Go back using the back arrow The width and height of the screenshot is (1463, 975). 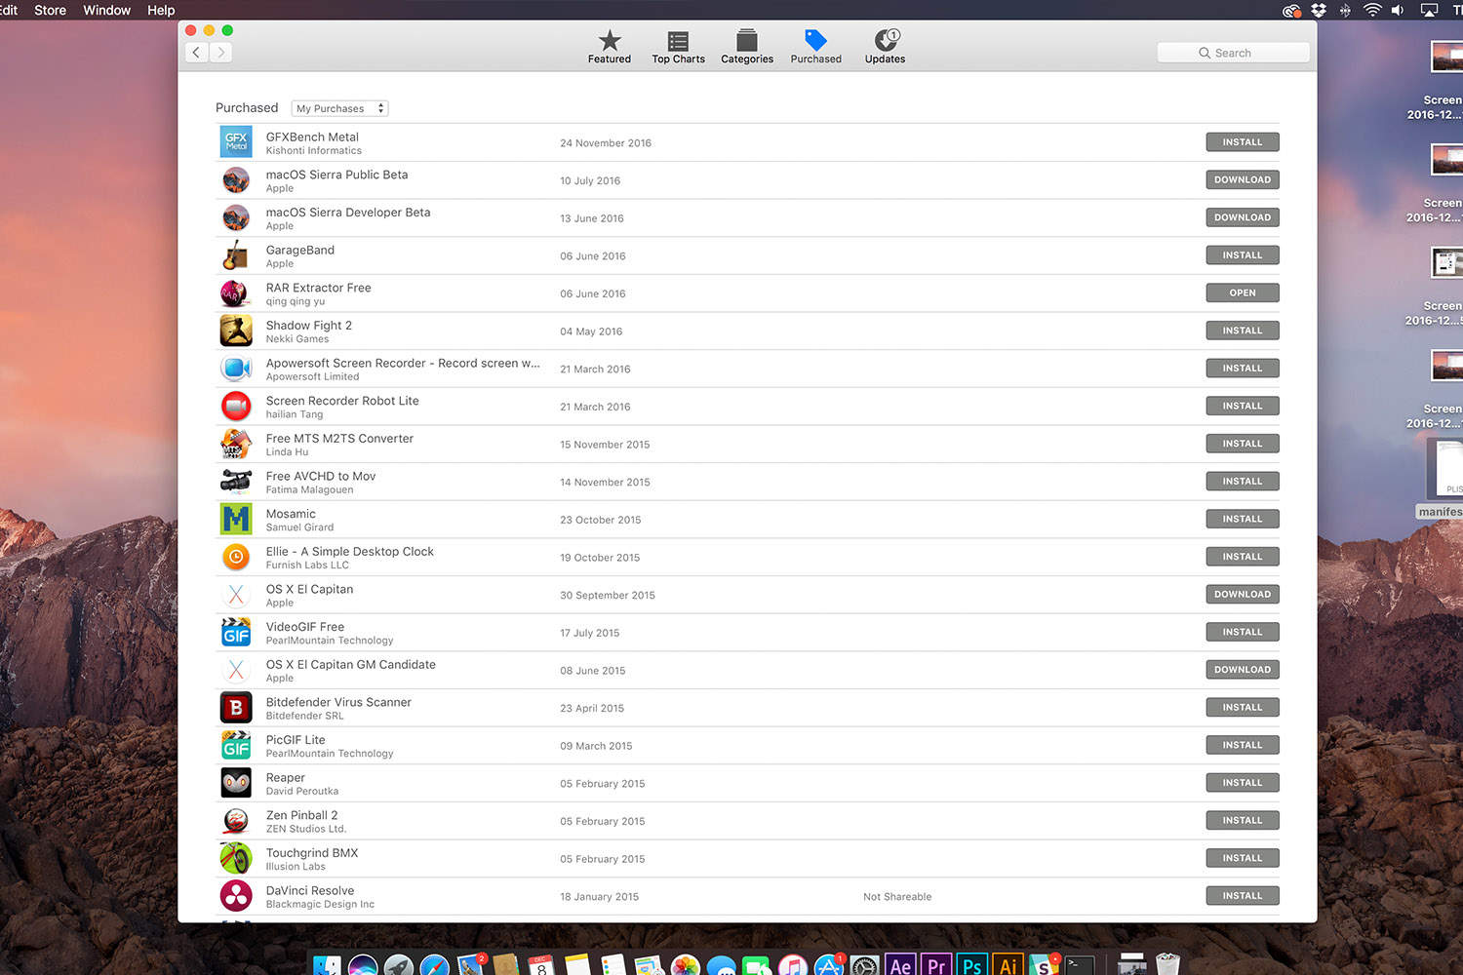tap(197, 53)
